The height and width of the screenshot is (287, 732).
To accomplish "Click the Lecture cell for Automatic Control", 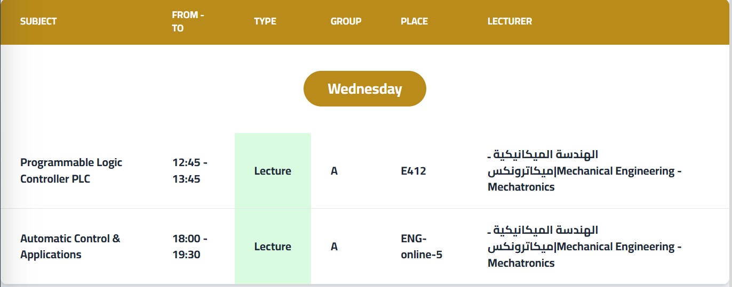I will (x=273, y=247).
